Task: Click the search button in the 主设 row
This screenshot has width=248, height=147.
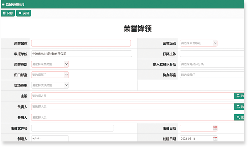Action: click(x=239, y=96)
